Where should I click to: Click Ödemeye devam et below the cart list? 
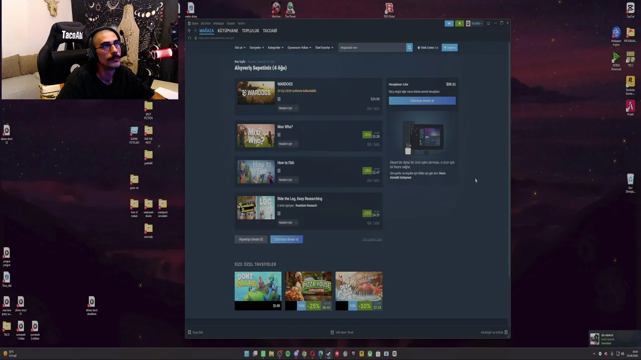[x=286, y=239]
